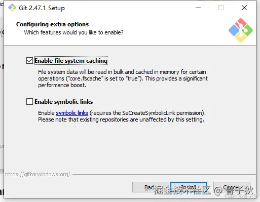Click "Please note that existing repositories" sentence
This screenshot has height=202, width=260.
(121, 119)
